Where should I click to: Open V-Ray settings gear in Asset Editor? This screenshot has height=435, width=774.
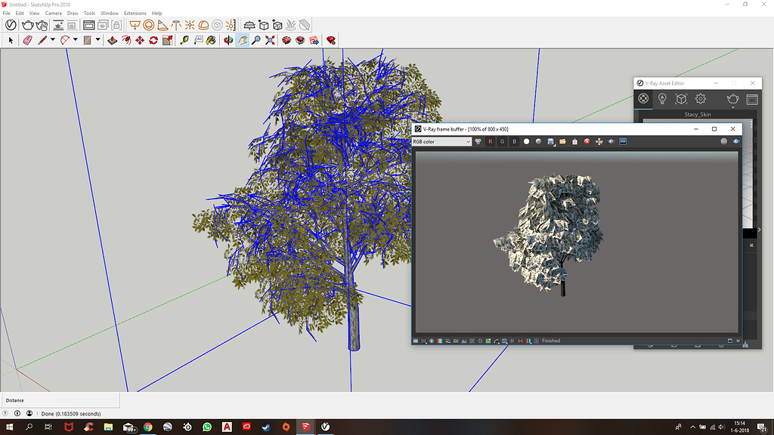701,99
